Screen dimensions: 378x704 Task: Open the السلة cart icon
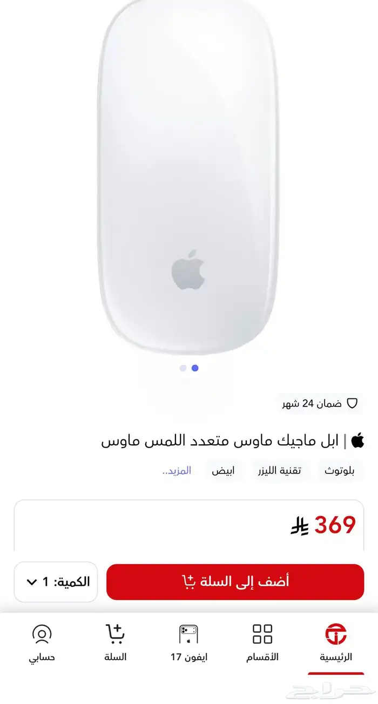pos(115,634)
